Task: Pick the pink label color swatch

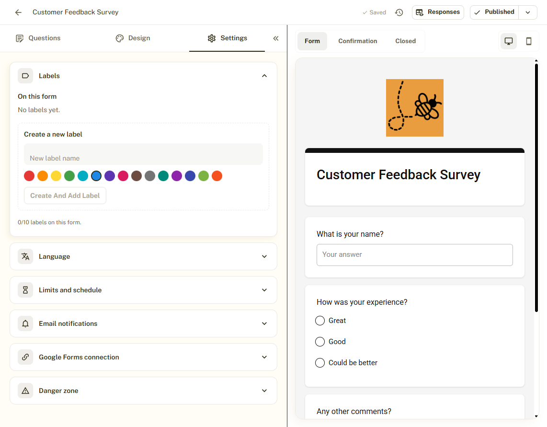Action: click(x=123, y=176)
